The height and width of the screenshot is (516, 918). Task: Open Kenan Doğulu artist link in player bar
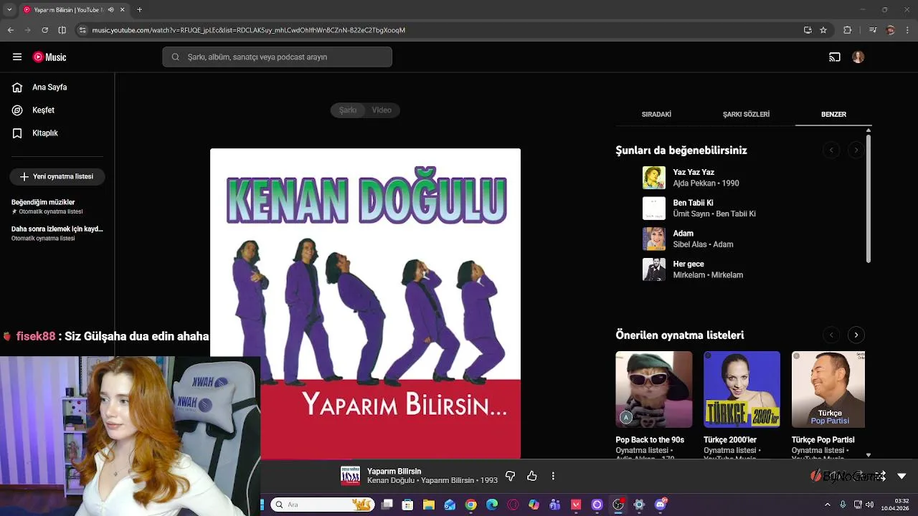tap(390, 480)
